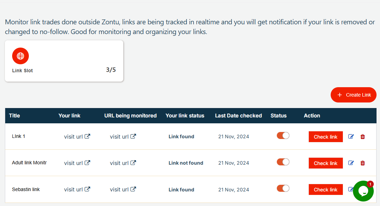Visit your link for Sebastin link
Viewport: 380px width, 206px height.
74,189
